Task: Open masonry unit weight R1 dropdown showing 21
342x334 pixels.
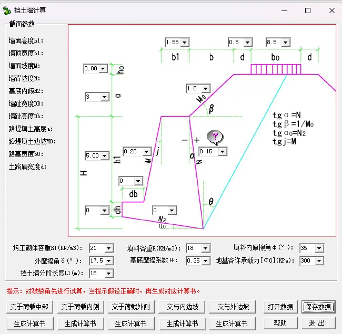Action: 108,248
